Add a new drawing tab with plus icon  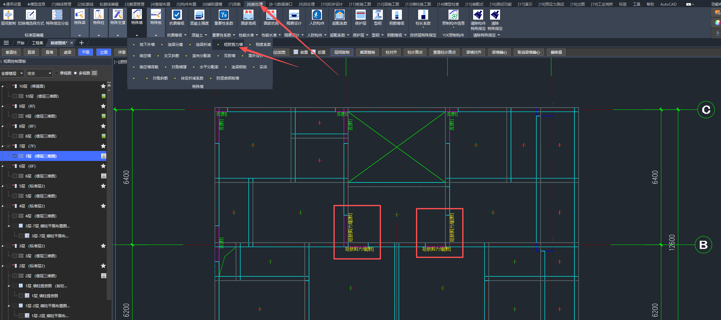point(82,43)
